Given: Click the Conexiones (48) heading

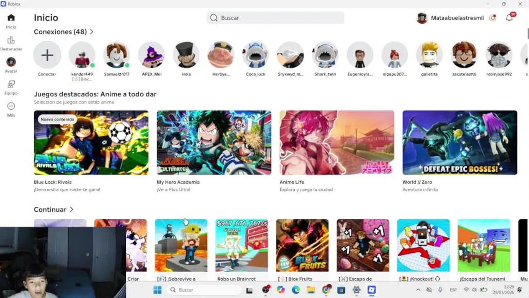Looking at the screenshot, I should pyautogui.click(x=60, y=32).
